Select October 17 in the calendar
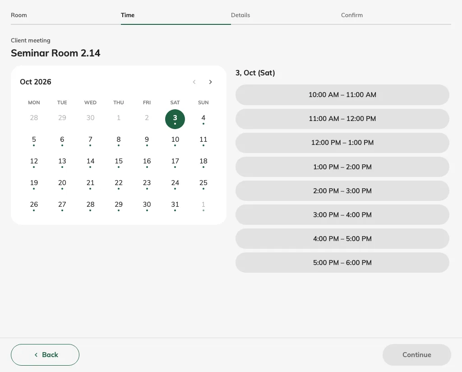The height and width of the screenshot is (372, 462). click(x=175, y=163)
